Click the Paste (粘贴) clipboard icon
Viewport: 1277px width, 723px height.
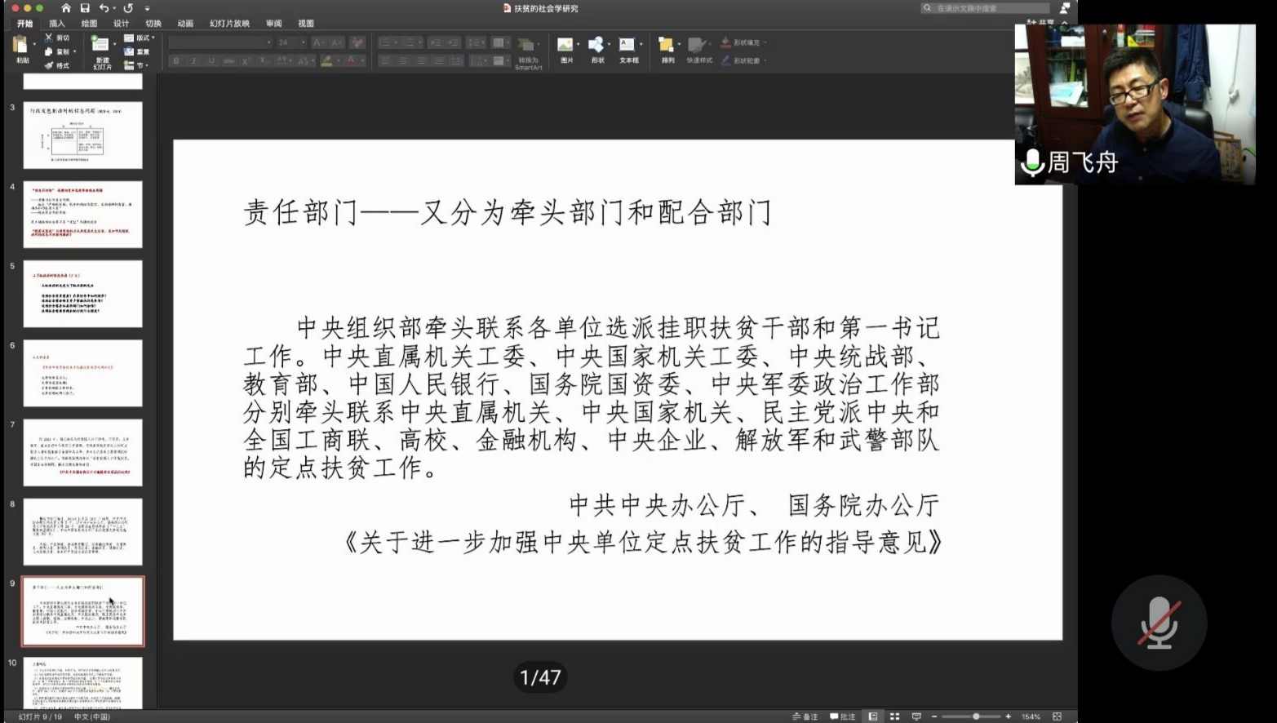click(x=21, y=46)
